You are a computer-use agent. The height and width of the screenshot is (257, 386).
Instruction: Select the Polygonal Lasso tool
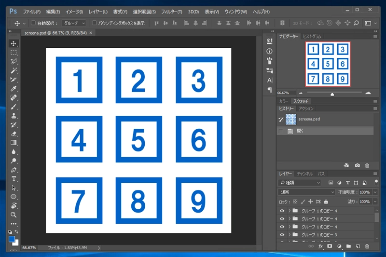coord(14,62)
